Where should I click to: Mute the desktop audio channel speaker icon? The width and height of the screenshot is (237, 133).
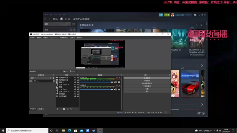[x=116, y=90]
